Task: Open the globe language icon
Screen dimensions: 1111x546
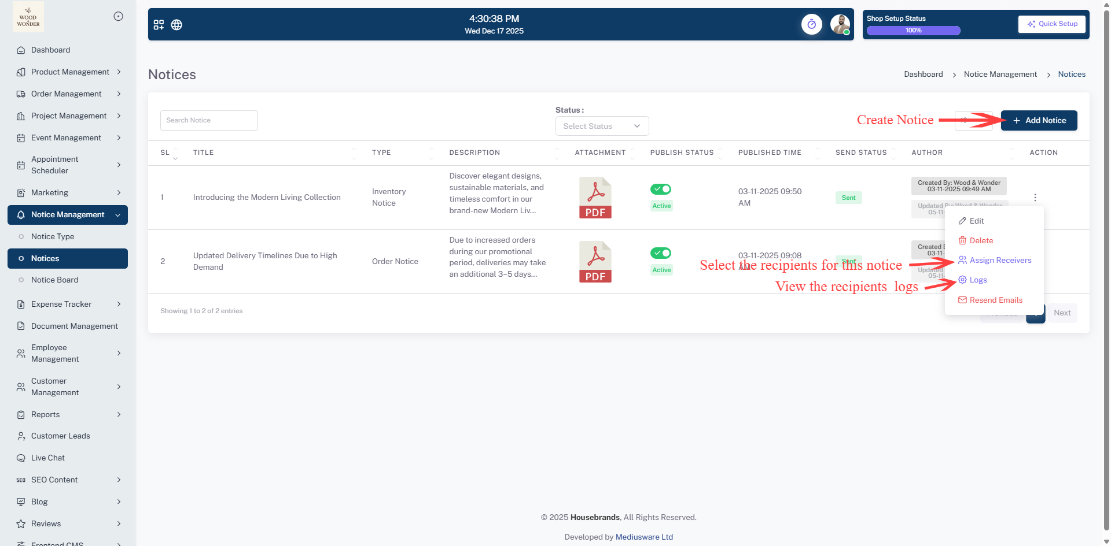Action: (x=176, y=25)
